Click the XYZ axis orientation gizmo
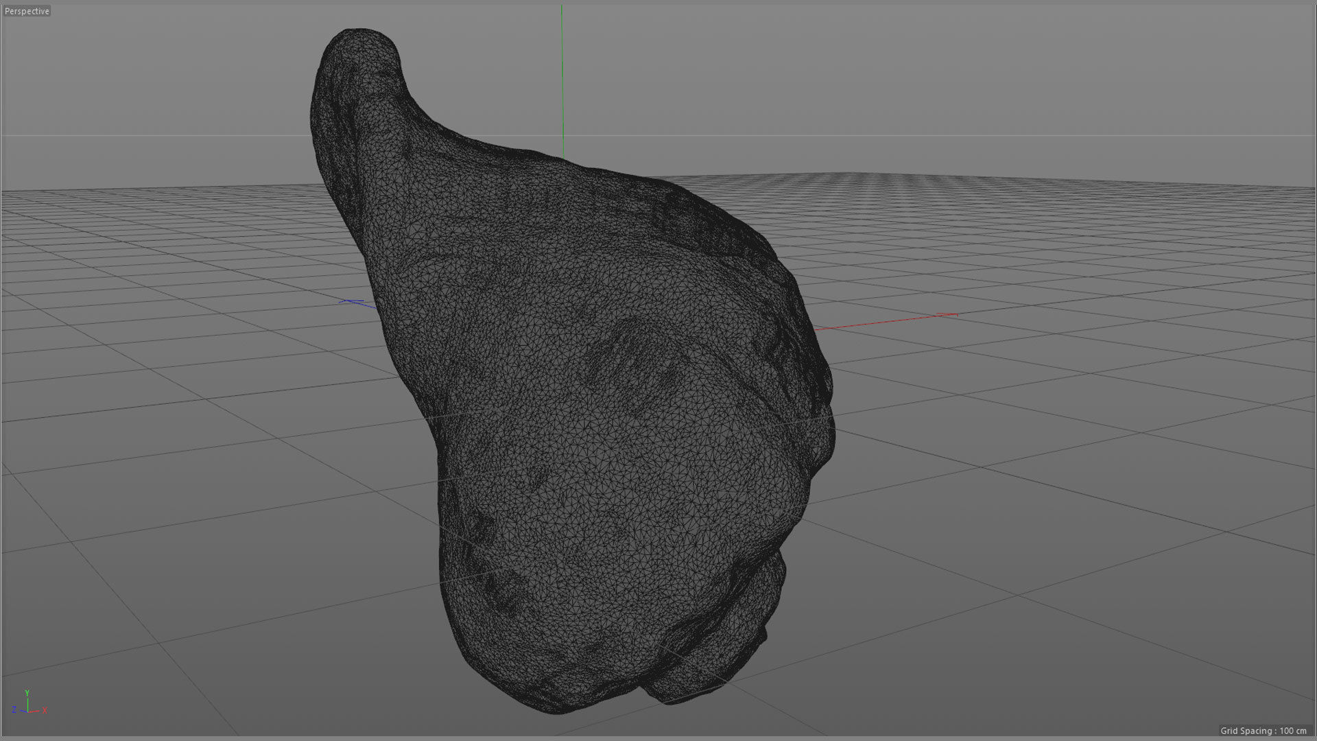This screenshot has height=741, width=1317. [x=29, y=703]
